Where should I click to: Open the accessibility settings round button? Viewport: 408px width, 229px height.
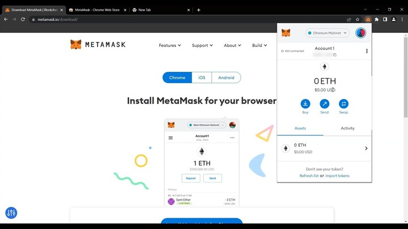click(x=11, y=213)
